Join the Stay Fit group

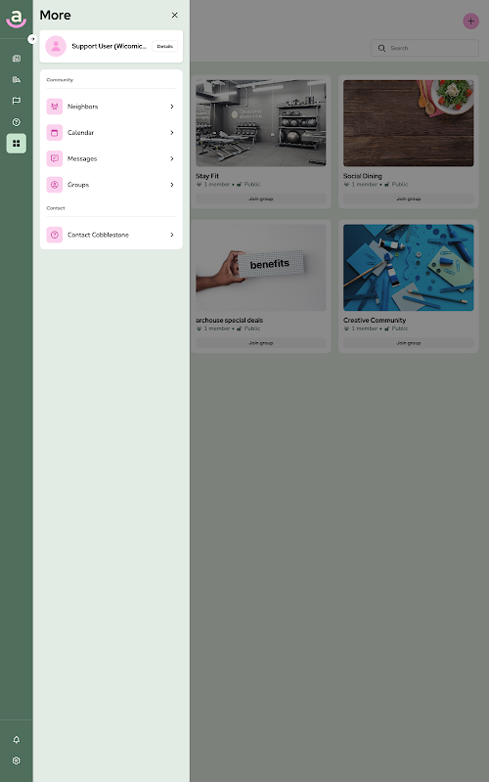260,199
